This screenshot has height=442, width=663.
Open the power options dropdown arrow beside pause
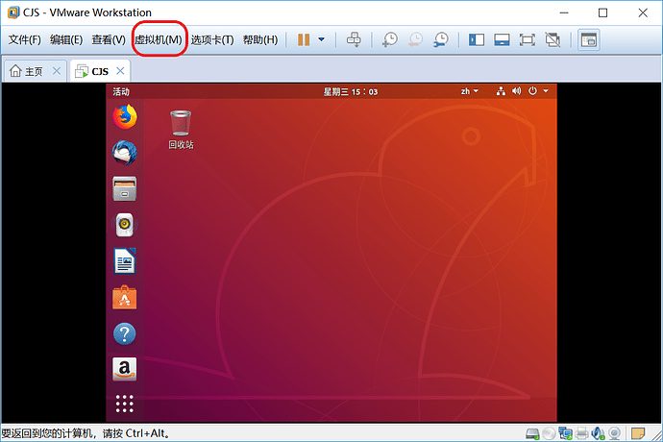click(321, 39)
